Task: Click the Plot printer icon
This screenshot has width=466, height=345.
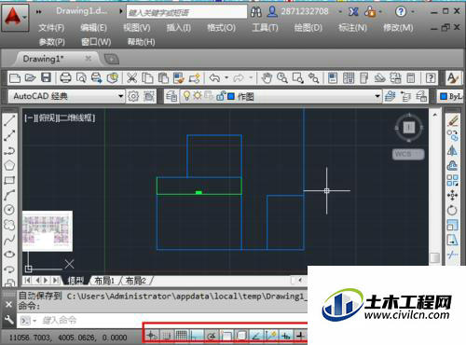Action: pyautogui.click(x=65, y=77)
